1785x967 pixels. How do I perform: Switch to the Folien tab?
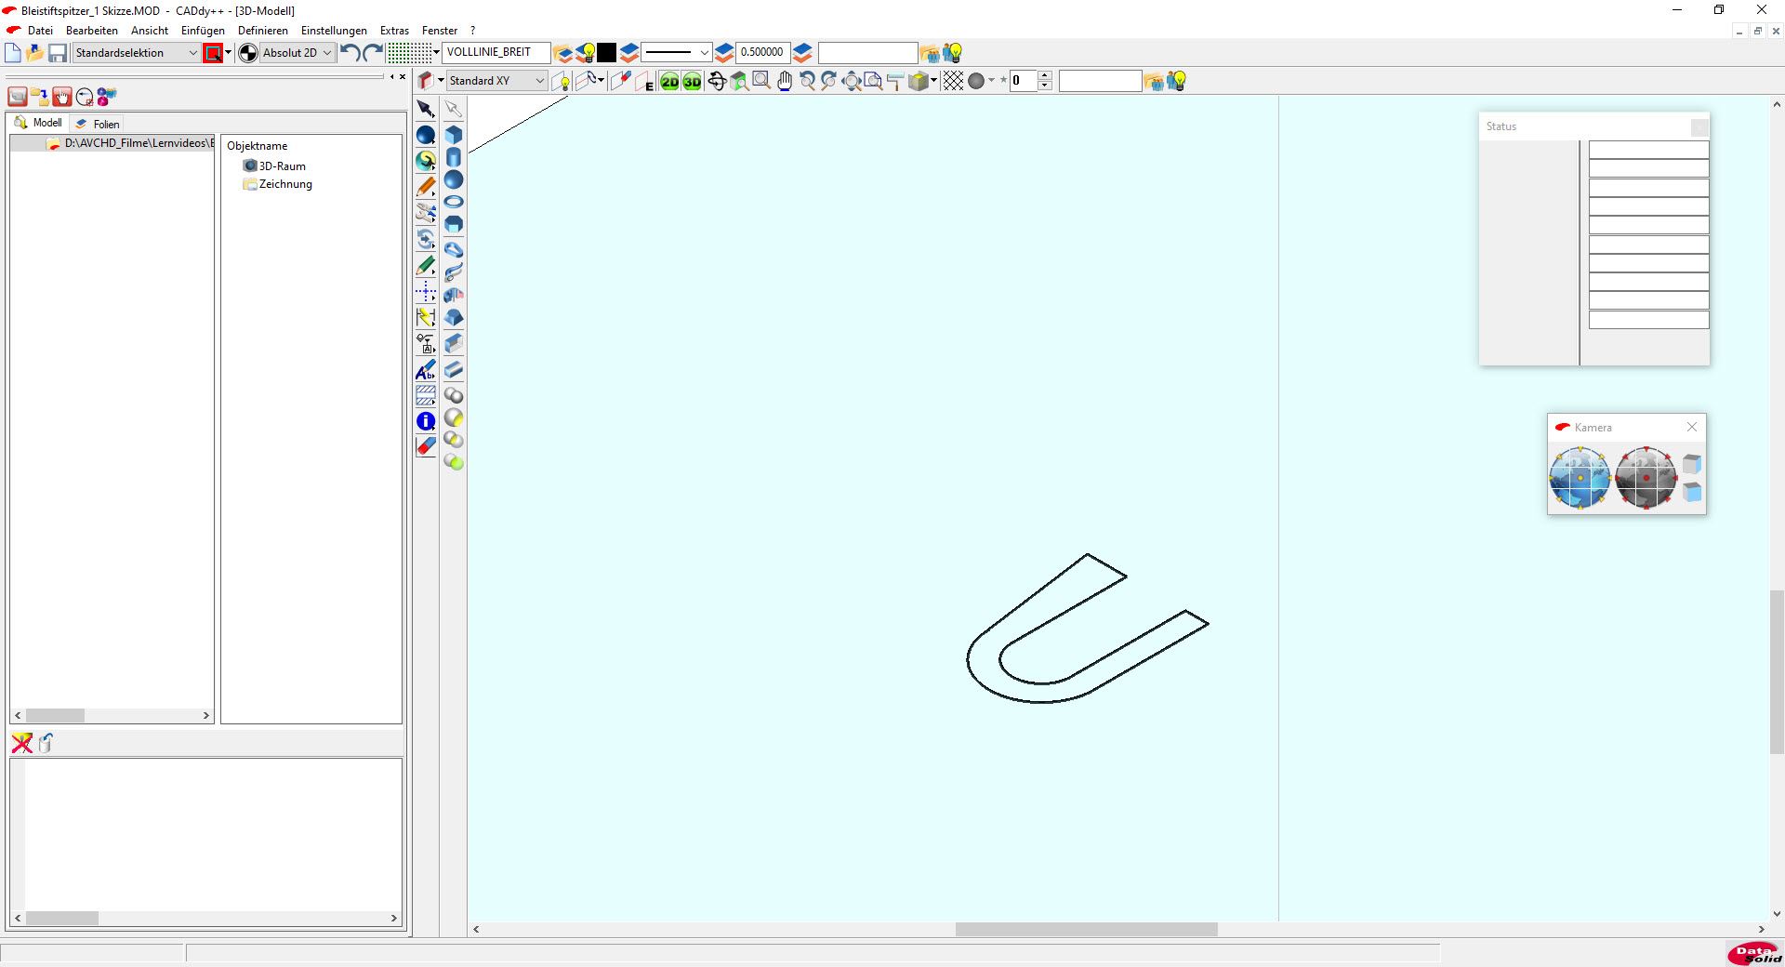tap(97, 124)
